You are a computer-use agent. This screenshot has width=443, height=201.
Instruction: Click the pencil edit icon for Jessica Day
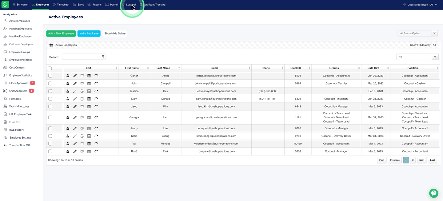[75, 91]
